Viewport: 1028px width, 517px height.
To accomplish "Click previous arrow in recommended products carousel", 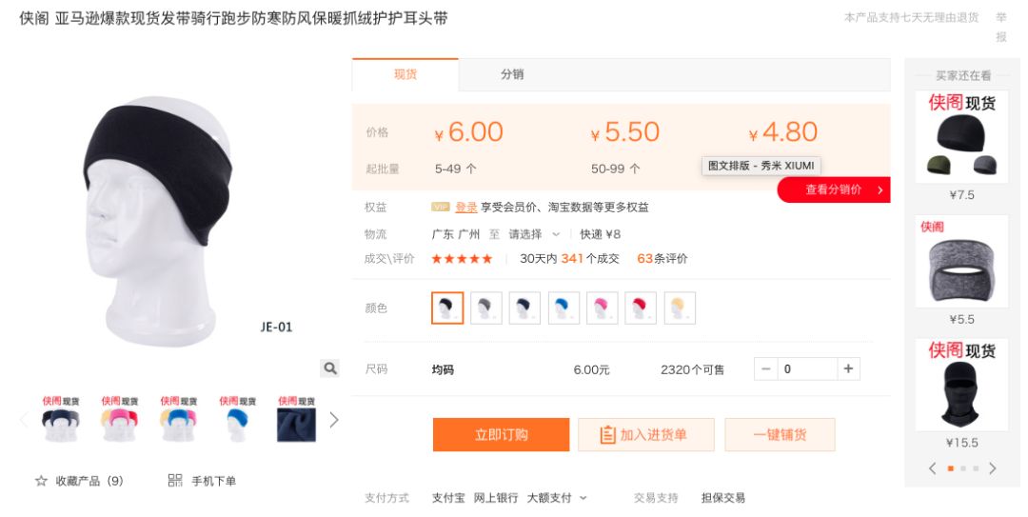I will (933, 468).
